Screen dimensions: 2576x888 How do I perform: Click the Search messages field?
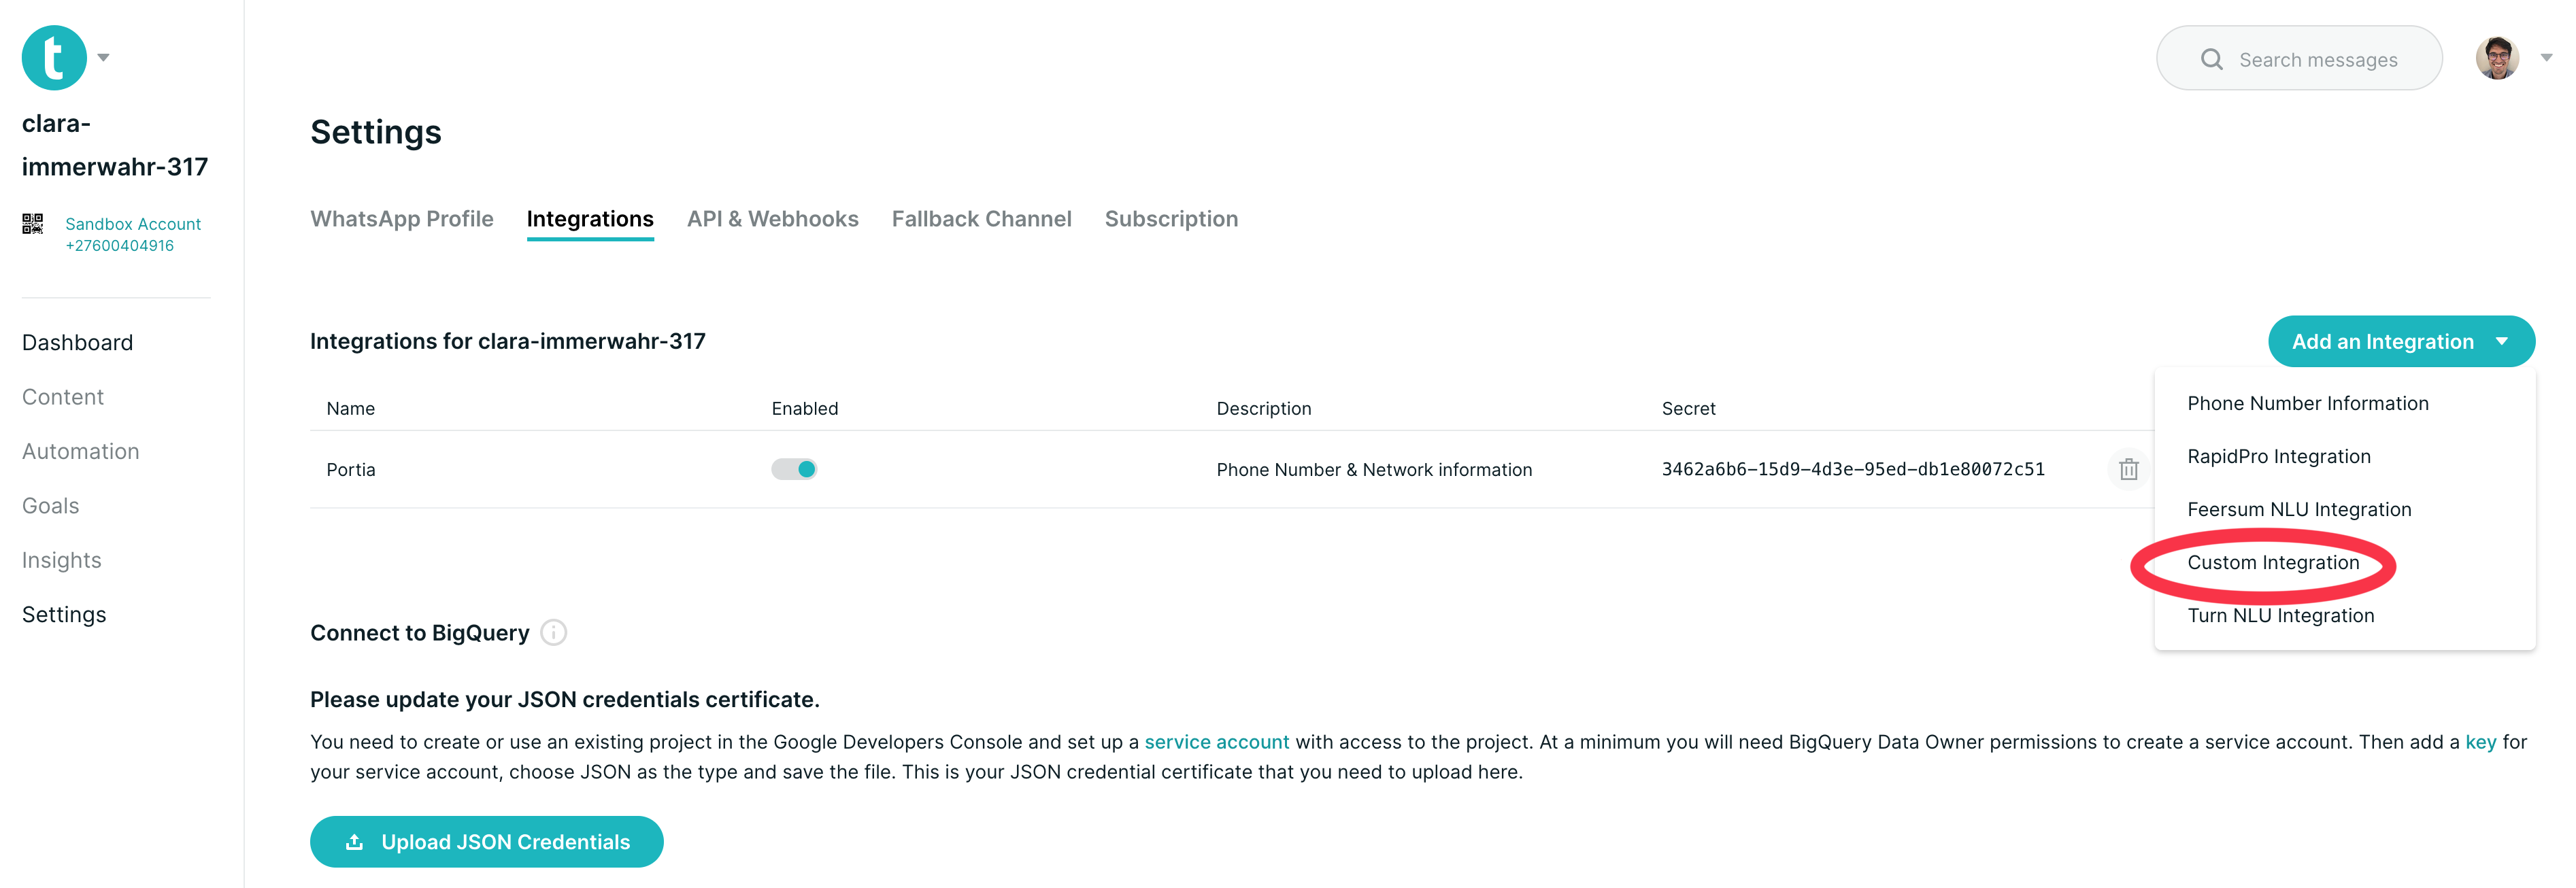(x=2300, y=59)
